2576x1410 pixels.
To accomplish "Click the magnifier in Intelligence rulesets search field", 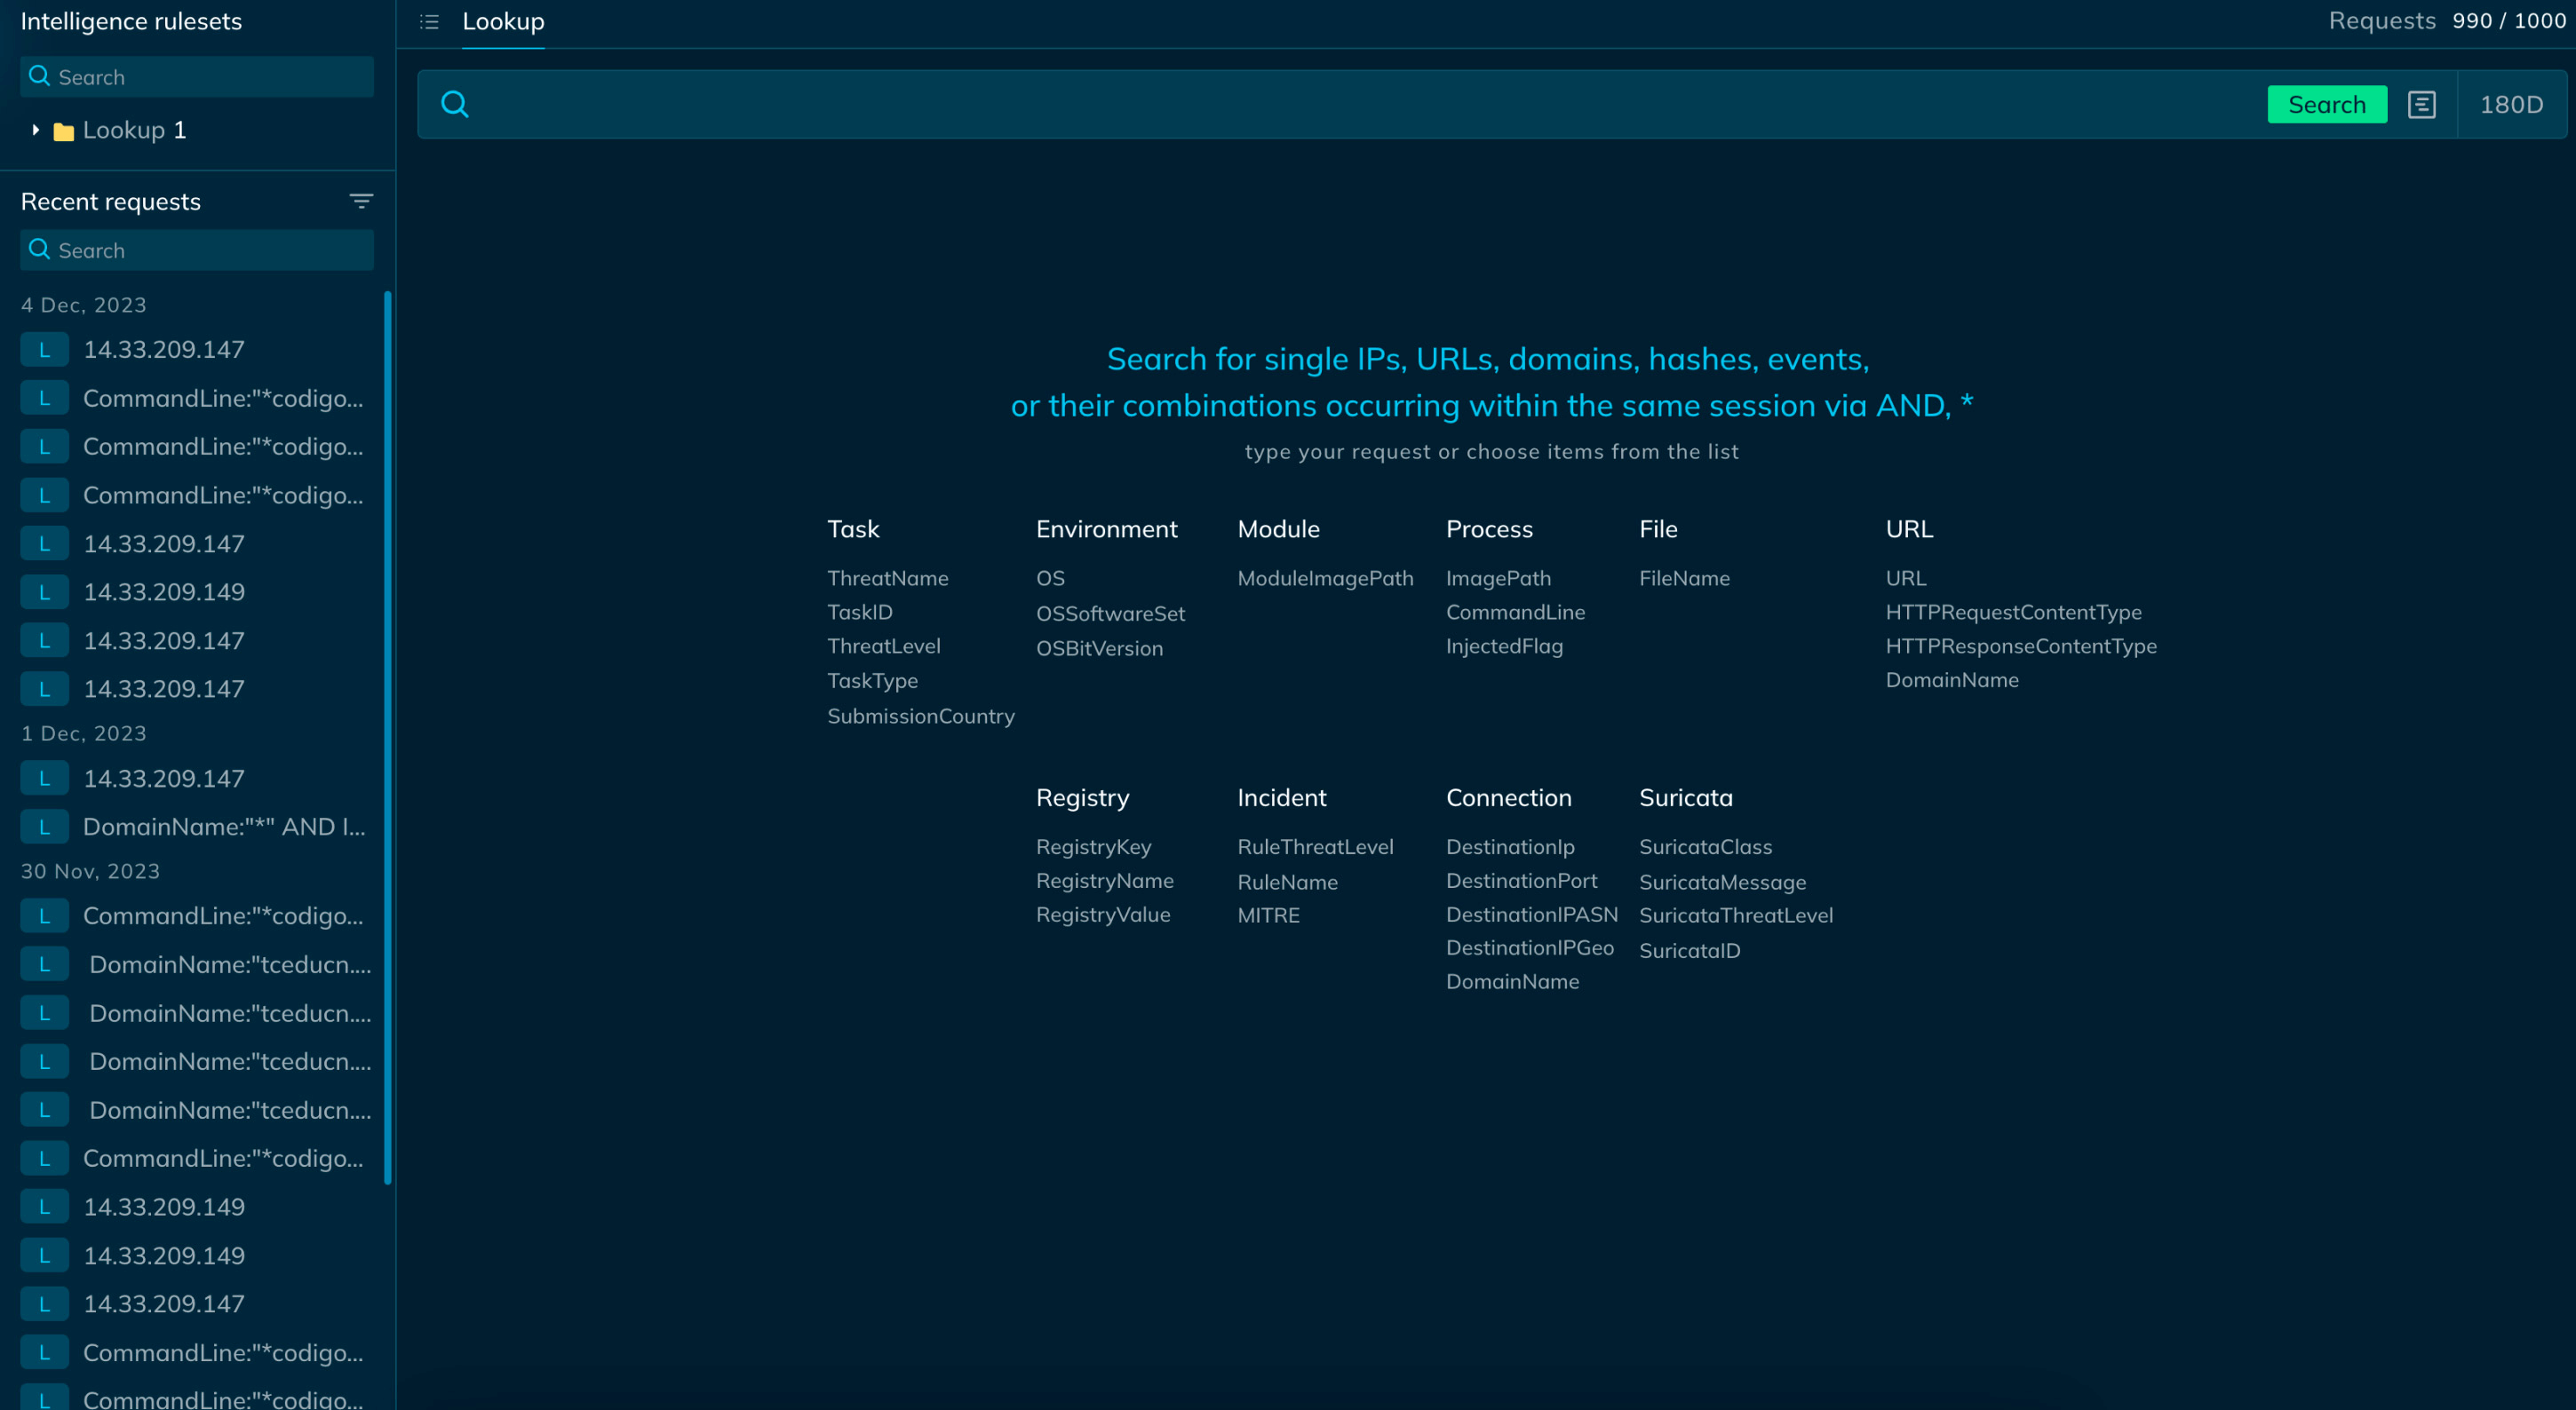I will [40, 77].
